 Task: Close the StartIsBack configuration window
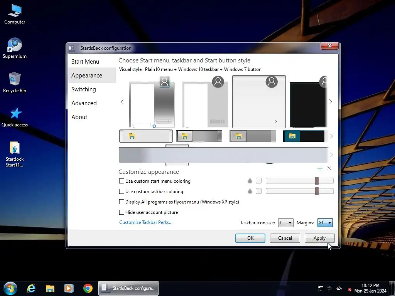click(329, 46)
